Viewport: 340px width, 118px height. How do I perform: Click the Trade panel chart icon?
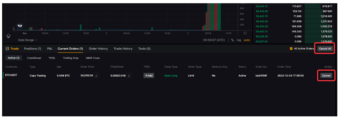coord(7,49)
